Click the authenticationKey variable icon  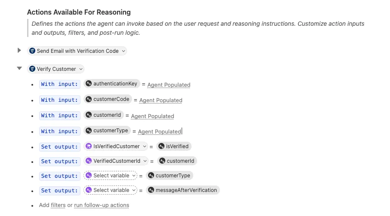(x=88, y=84)
